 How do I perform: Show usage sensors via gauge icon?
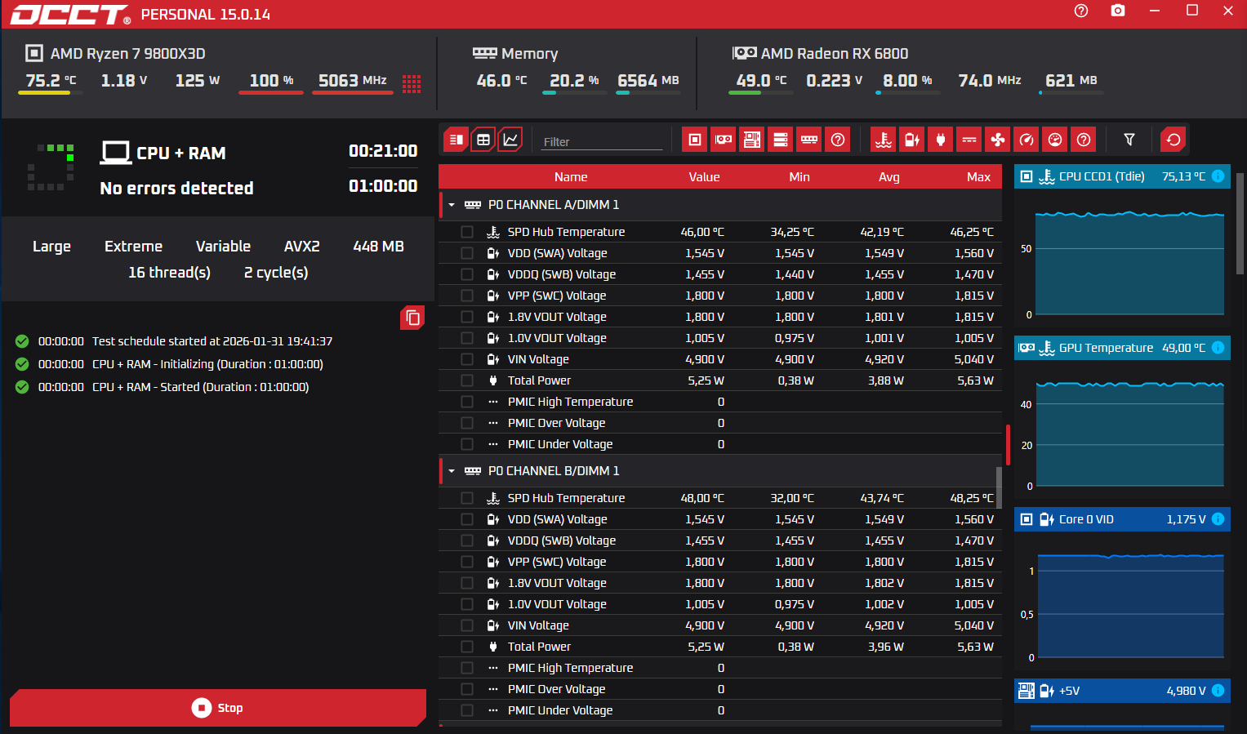click(1055, 140)
